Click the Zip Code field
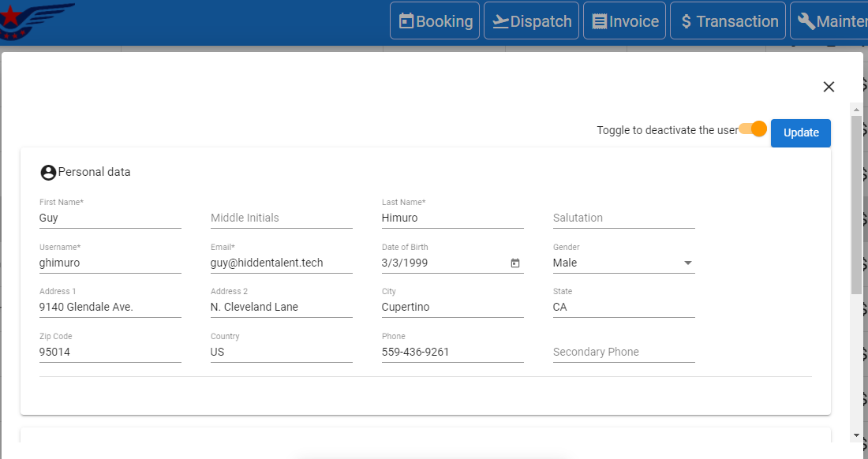This screenshot has height=459, width=868. pyautogui.click(x=110, y=352)
